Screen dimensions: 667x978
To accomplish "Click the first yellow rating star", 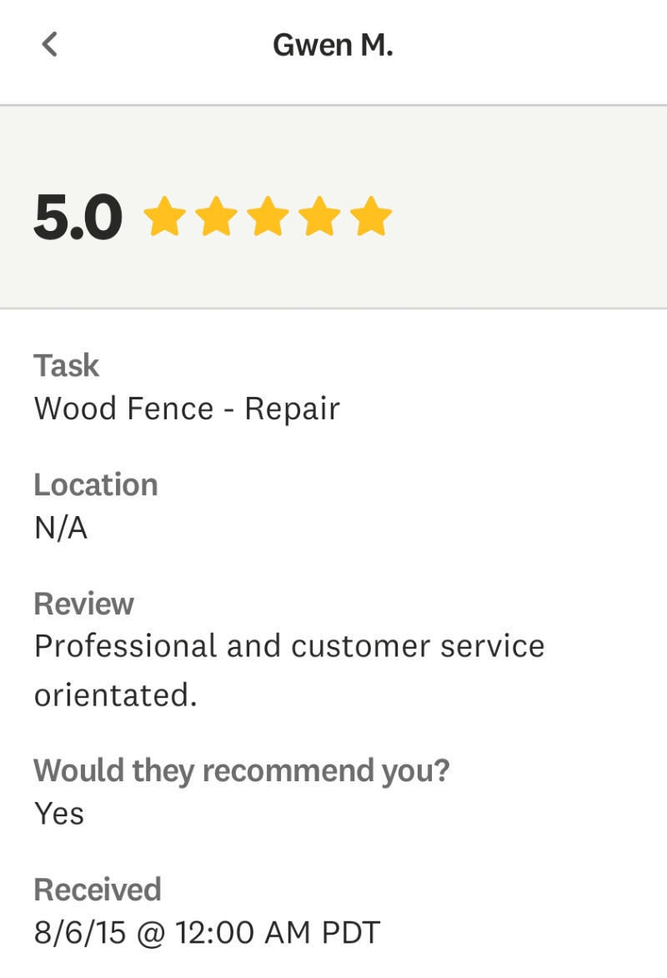I will click(164, 217).
